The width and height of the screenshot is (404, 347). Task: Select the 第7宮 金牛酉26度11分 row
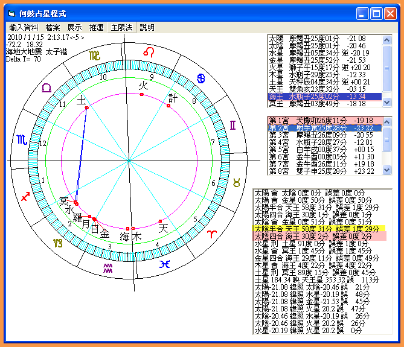(325, 164)
